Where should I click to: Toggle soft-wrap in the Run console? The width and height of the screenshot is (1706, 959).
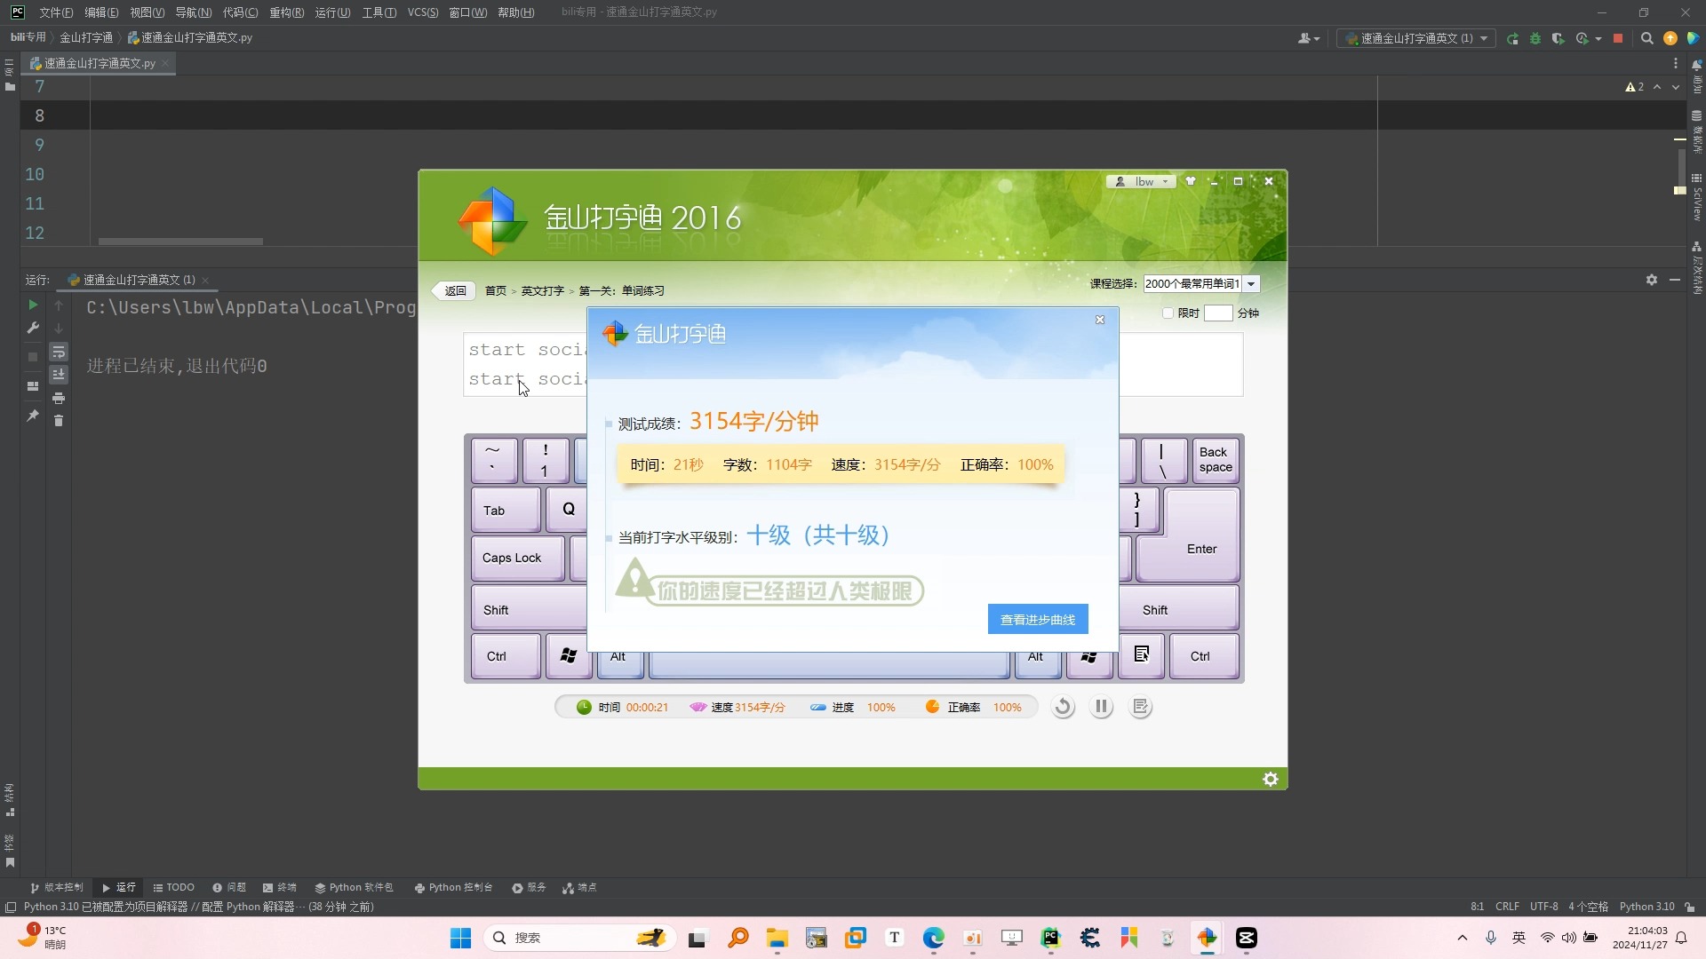[59, 352]
